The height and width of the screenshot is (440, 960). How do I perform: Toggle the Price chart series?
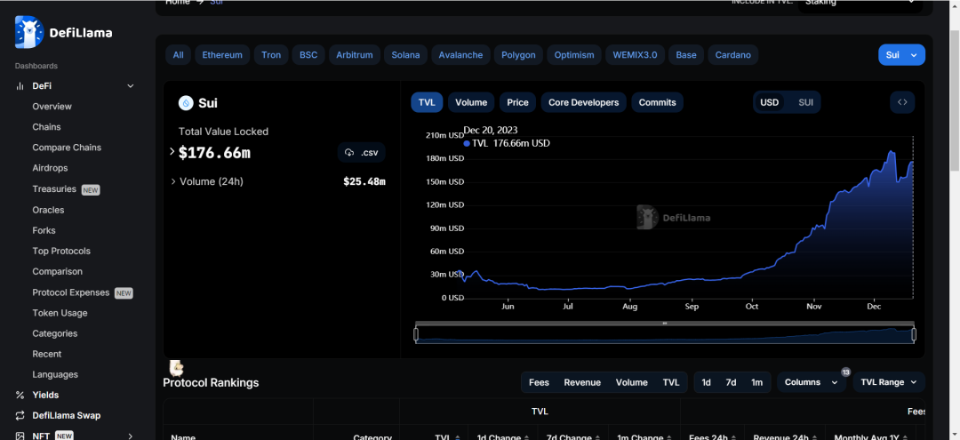tap(518, 102)
